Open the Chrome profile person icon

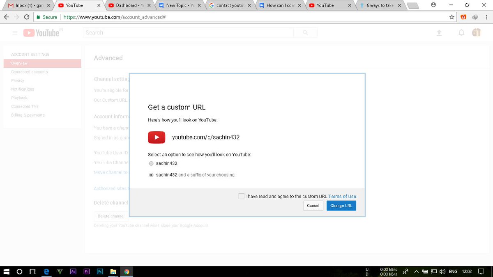[433, 5]
